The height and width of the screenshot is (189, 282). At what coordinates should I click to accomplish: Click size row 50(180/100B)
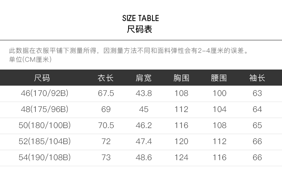pos(141,126)
